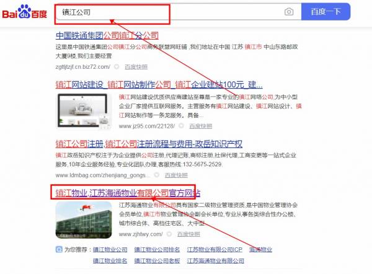Click the sofa website preview thumbnail
Viewport: 372px width, 274px height.
(84, 111)
